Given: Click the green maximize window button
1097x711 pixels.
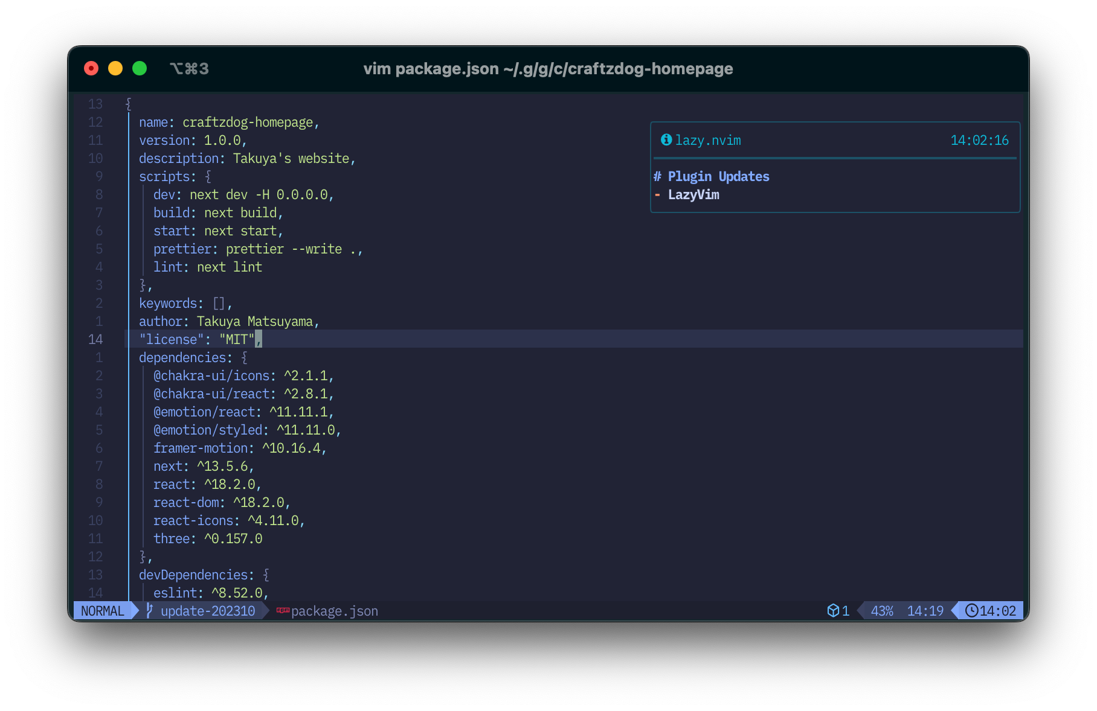Looking at the screenshot, I should [x=140, y=69].
